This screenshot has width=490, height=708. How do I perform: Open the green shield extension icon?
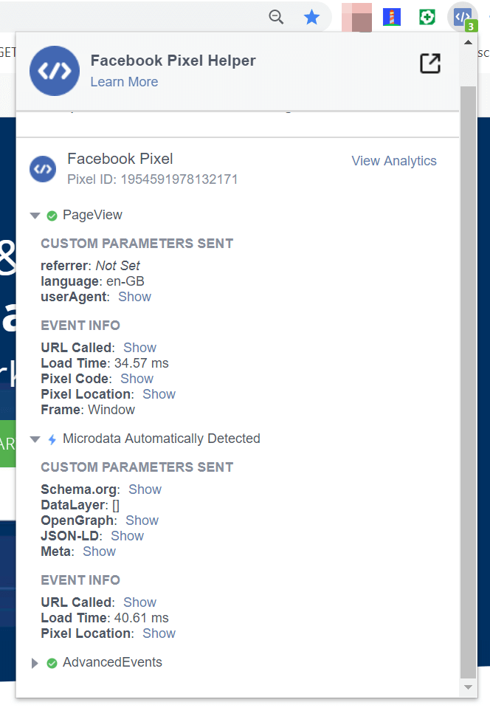(427, 16)
